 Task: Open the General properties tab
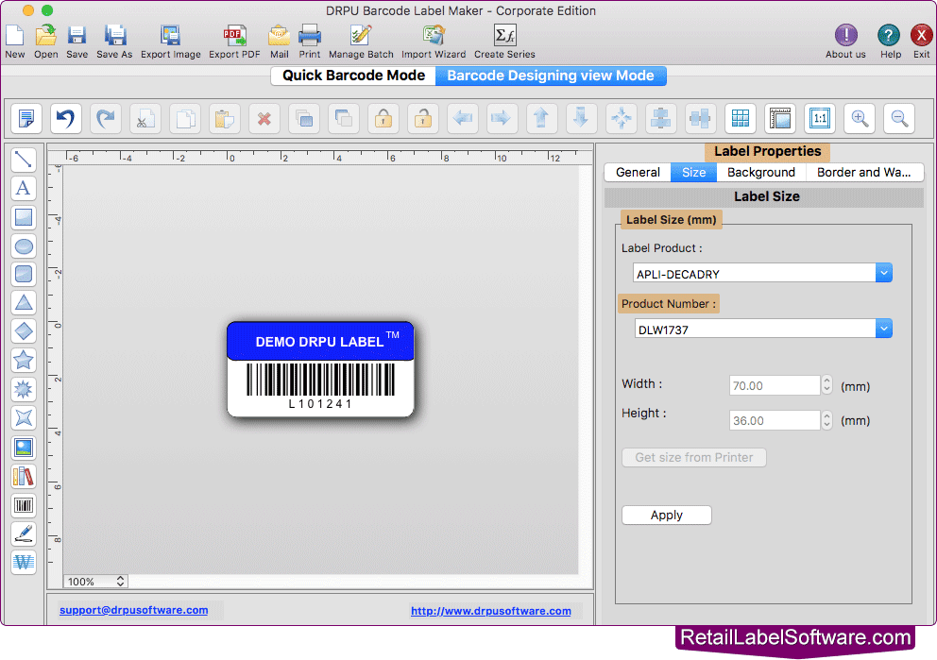(x=638, y=173)
